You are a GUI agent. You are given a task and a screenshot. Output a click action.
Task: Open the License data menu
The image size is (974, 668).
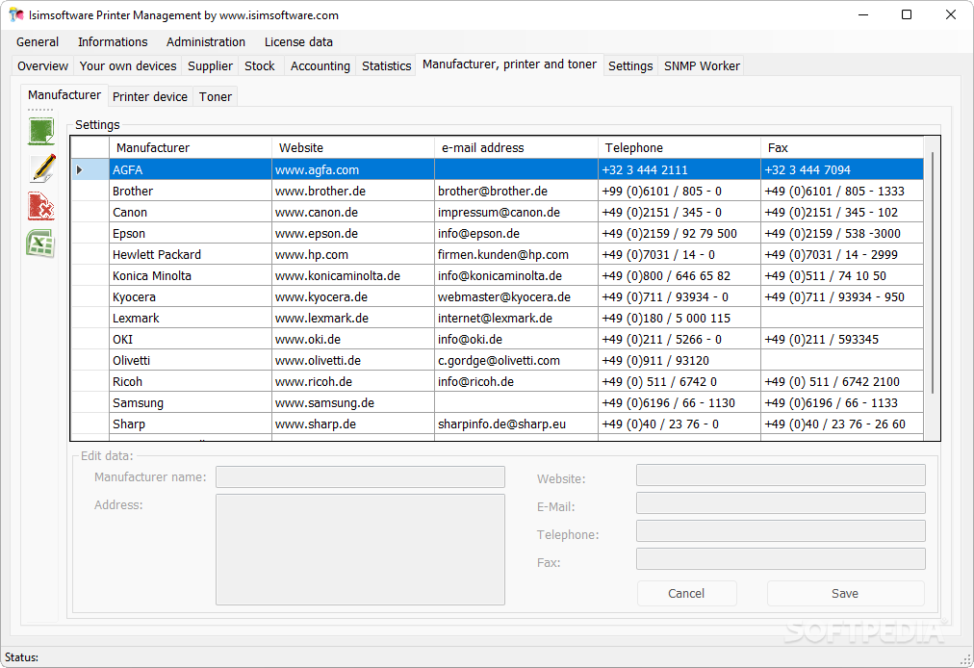point(298,41)
